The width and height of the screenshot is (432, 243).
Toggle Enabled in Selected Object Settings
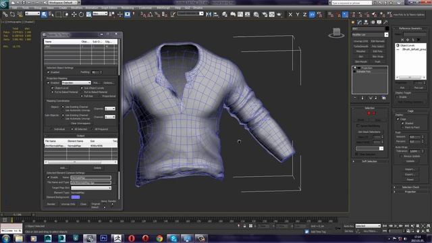click(x=49, y=72)
